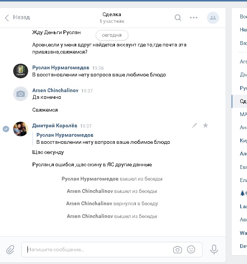The height and width of the screenshot is (264, 247).
Task: Open the quoted Руслан Нурмагомедов reply
Action: 103,139
